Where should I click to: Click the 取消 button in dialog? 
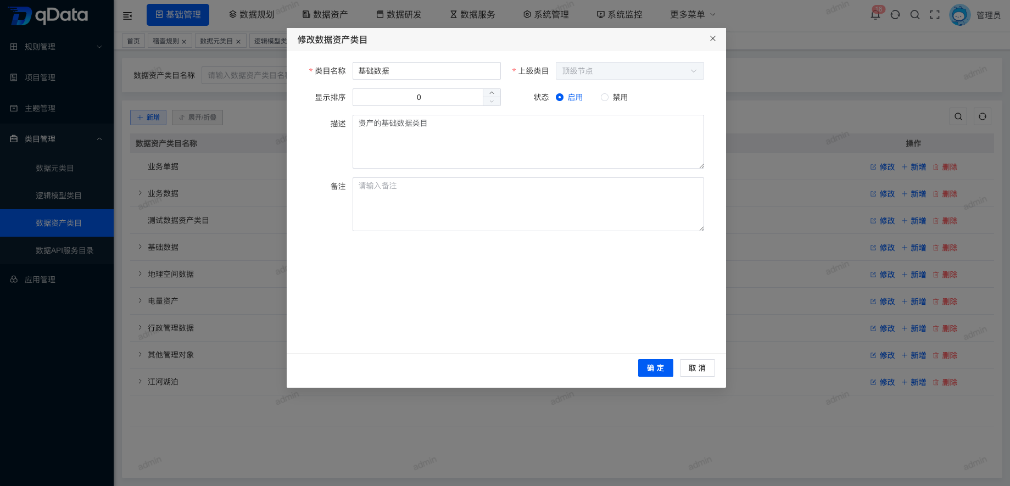697,368
